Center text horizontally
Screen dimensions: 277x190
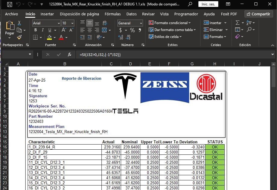pos(89,30)
